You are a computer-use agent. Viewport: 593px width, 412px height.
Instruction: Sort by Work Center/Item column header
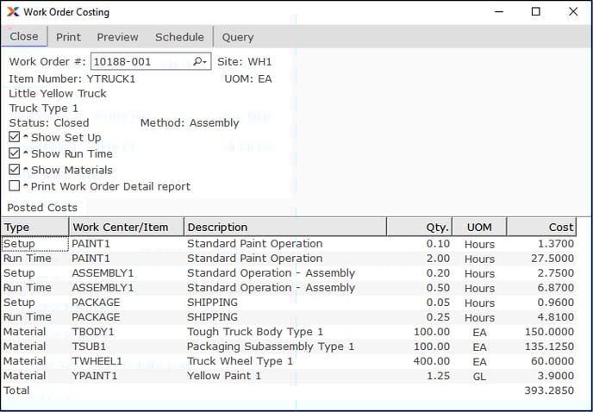(126, 228)
